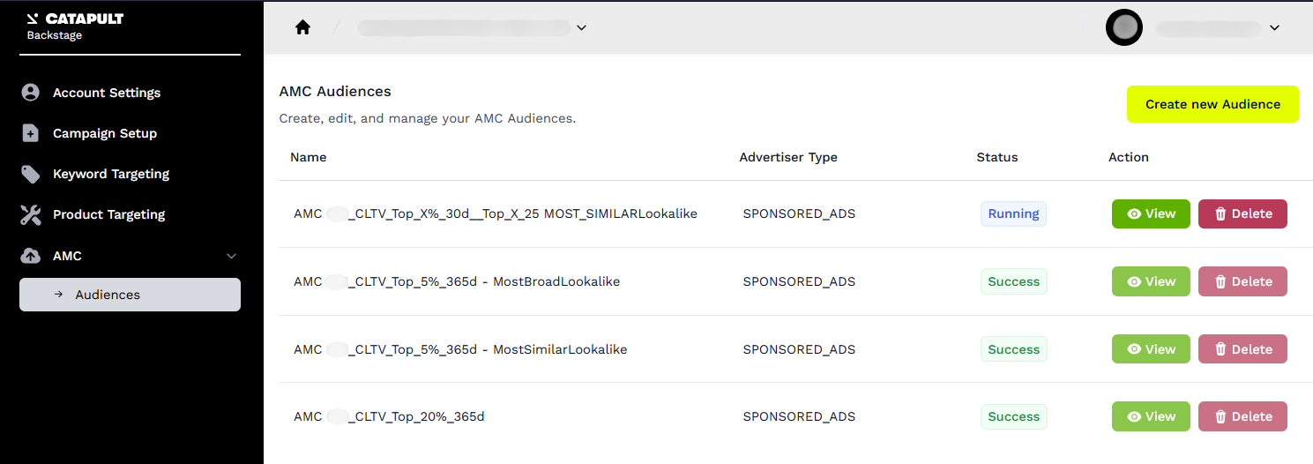View the MOST_SIMILARLookalike running audience

coord(1151,213)
